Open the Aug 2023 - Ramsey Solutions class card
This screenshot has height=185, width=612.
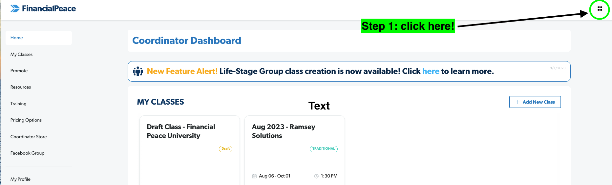284,131
